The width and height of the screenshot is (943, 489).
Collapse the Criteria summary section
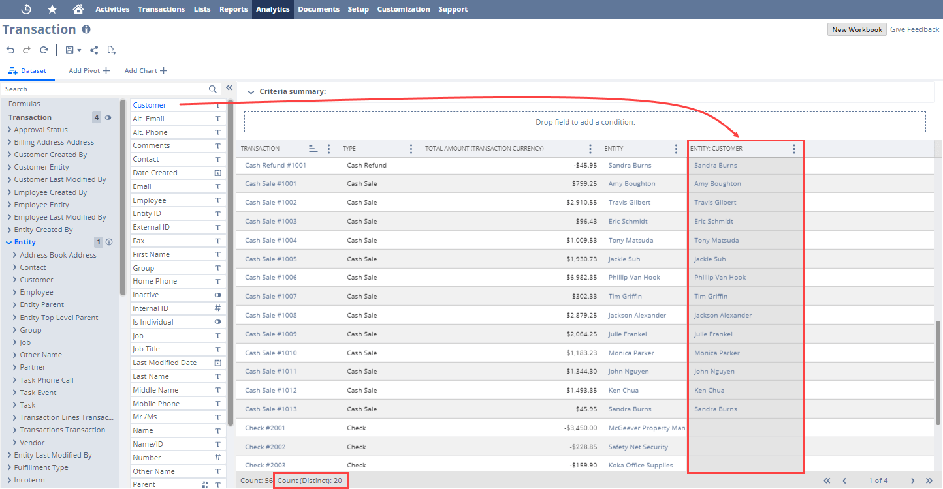251,92
